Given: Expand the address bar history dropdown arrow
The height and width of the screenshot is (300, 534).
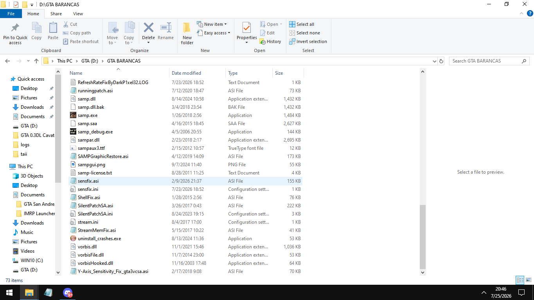Looking at the screenshot, I should 434,61.
